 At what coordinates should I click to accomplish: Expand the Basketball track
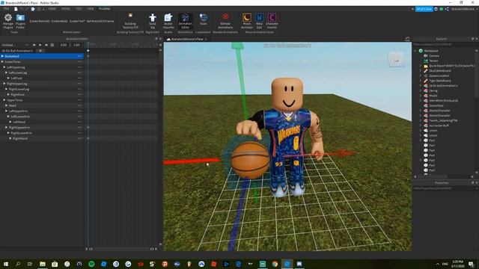pyautogui.click(x=2, y=56)
